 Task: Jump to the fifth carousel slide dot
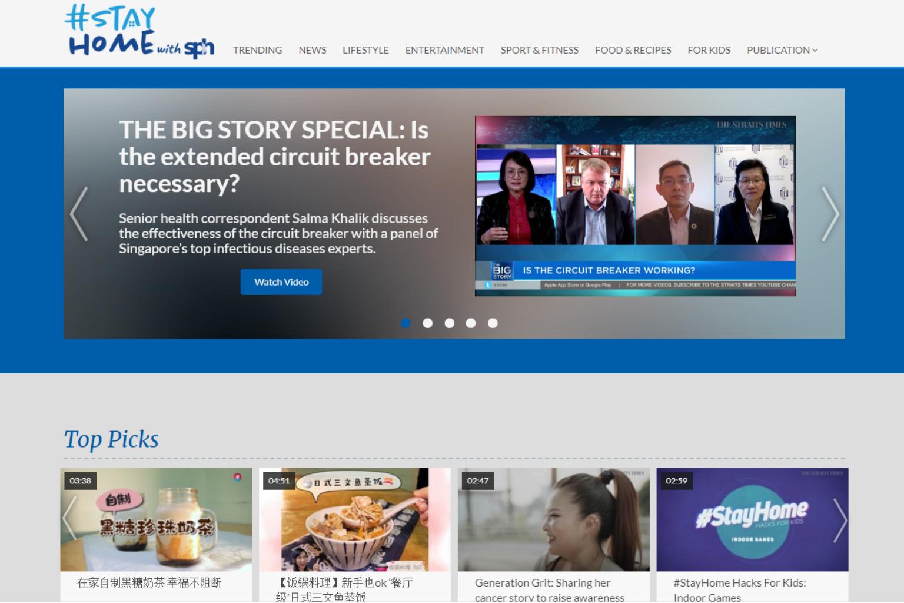(493, 323)
